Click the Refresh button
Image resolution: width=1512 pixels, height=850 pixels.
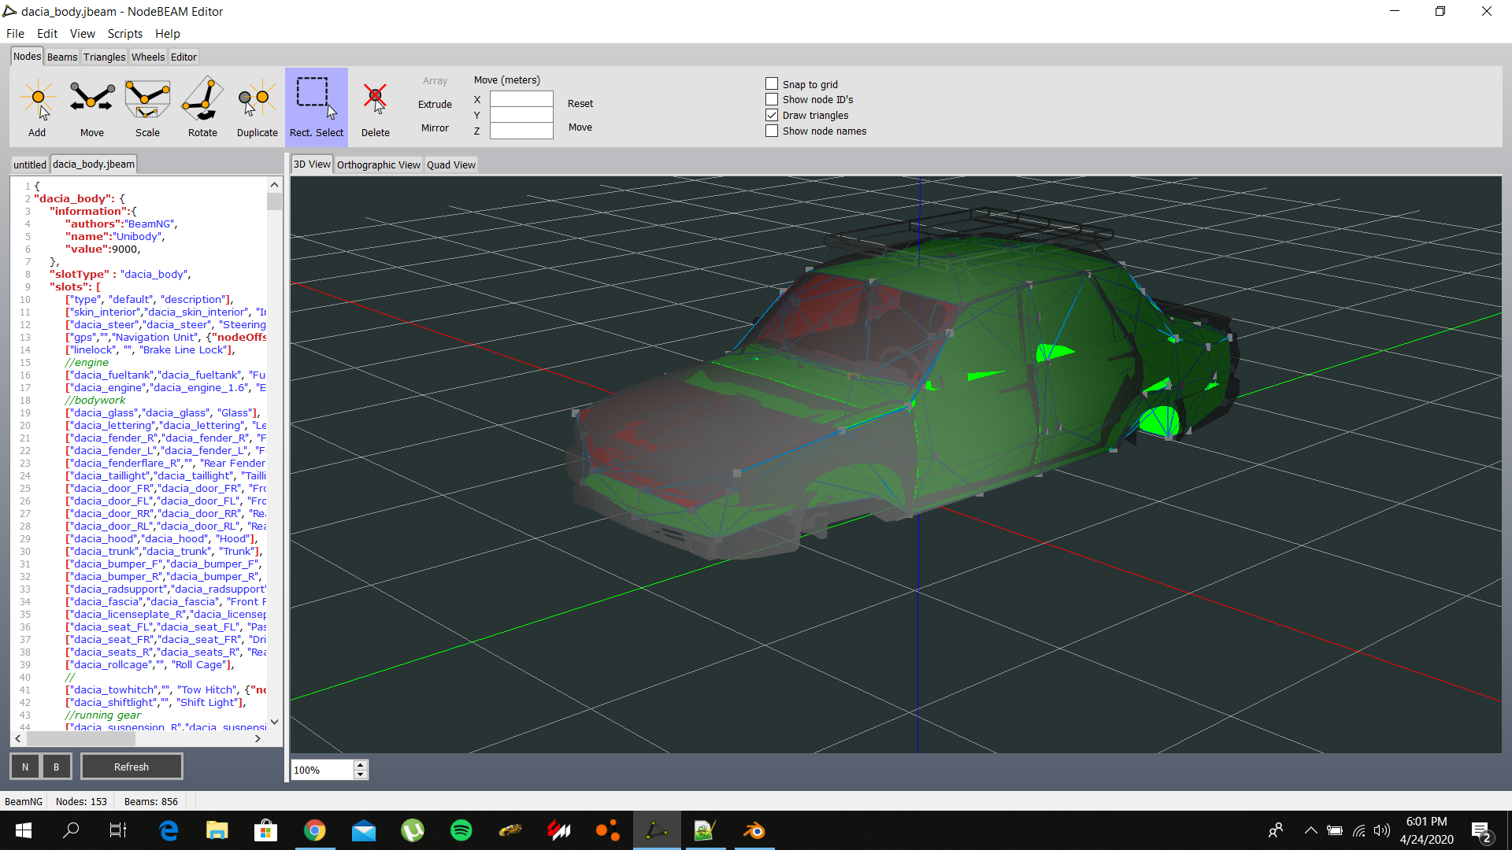click(132, 767)
